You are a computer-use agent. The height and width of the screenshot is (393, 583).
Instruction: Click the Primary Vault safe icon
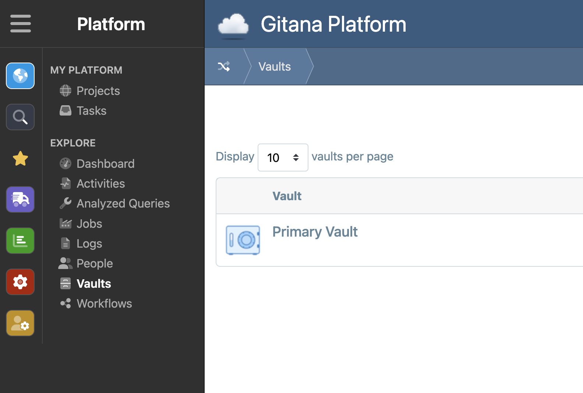pos(243,240)
